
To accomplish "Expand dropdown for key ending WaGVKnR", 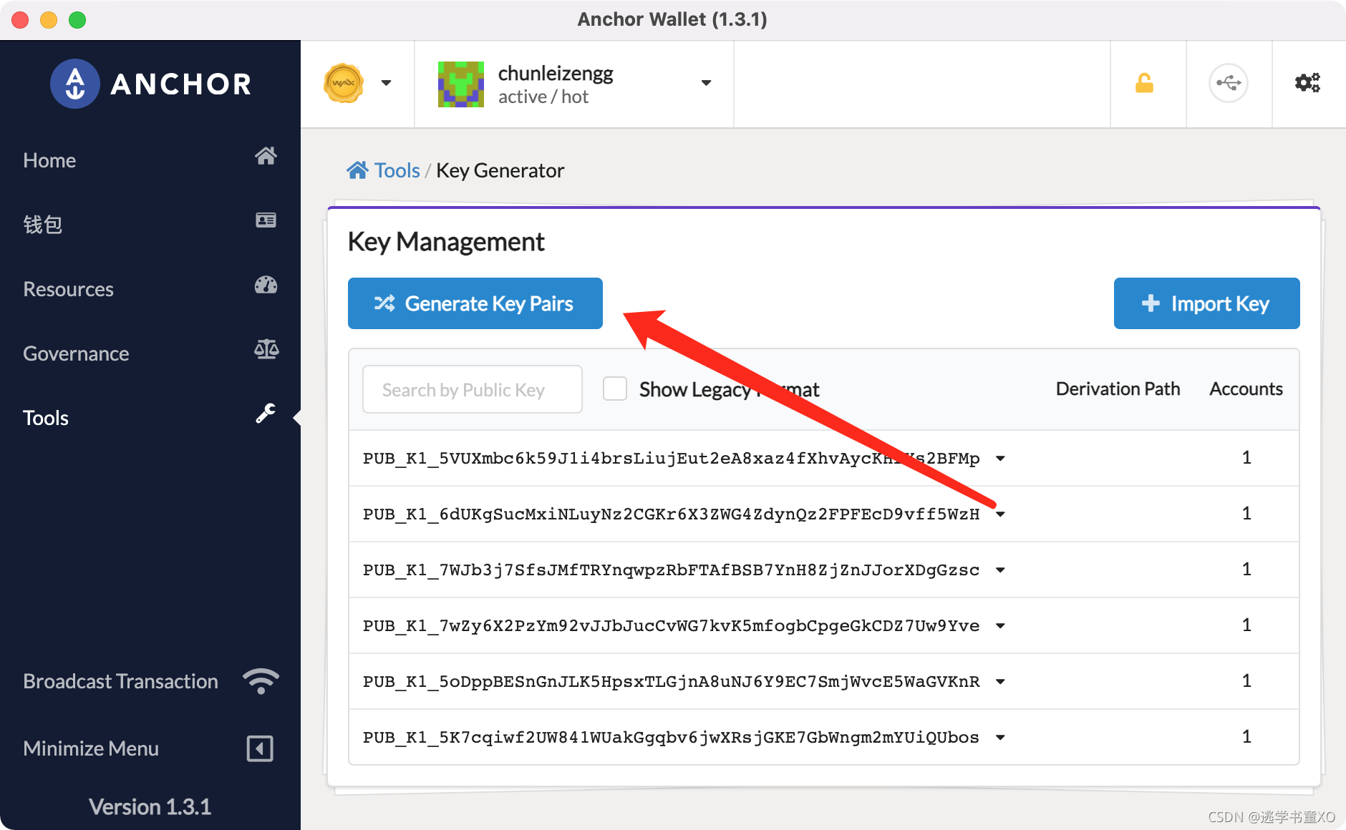I will point(1000,682).
